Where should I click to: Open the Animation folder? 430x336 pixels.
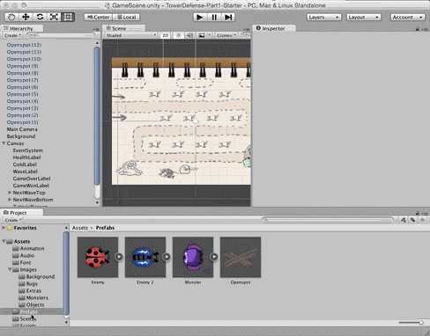coord(28,248)
